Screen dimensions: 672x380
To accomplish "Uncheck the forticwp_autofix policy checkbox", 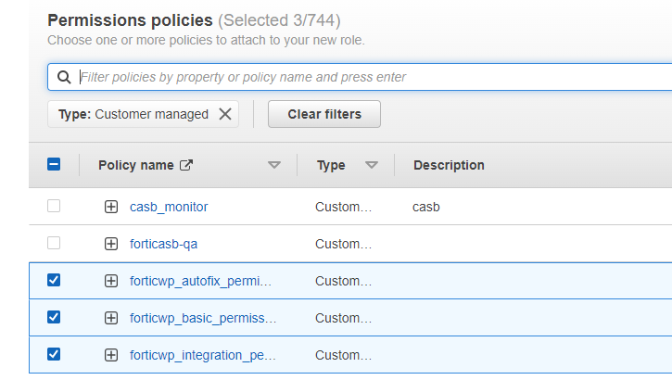I will tap(54, 280).
